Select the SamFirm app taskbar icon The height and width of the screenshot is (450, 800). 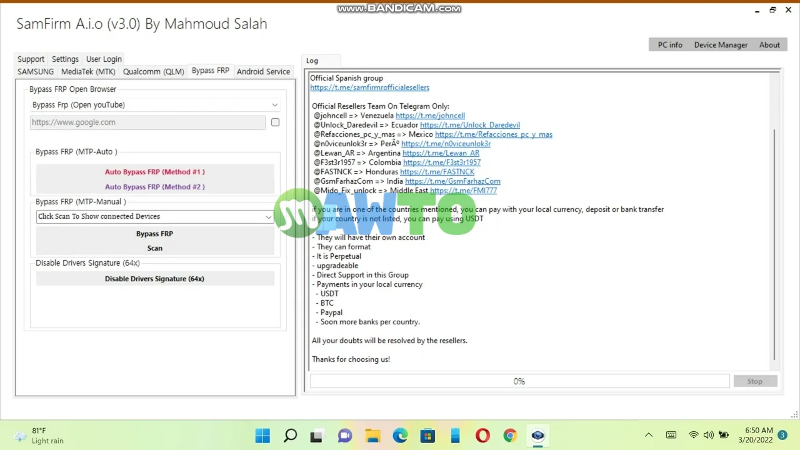tap(537, 436)
